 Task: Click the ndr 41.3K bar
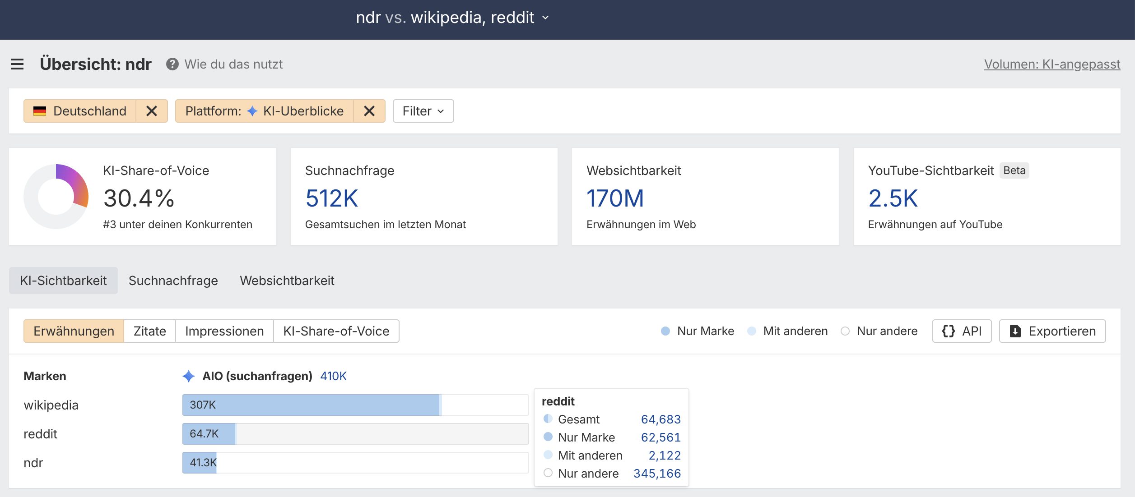click(355, 463)
